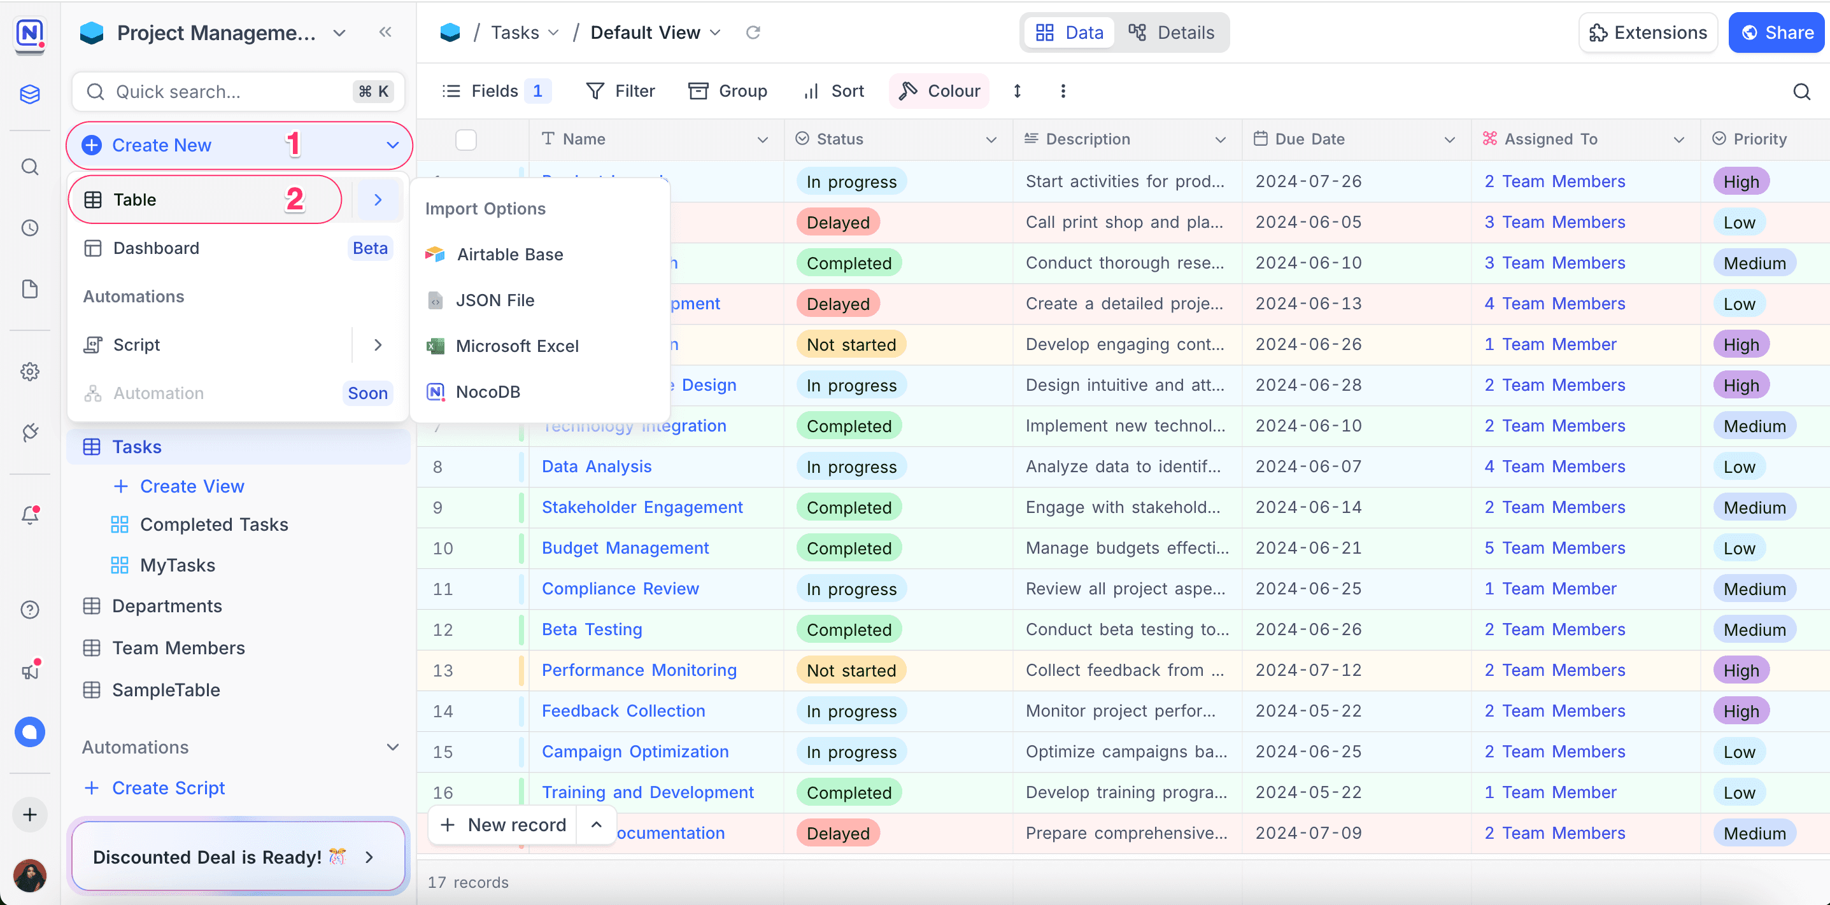Expand the New record options caret
Viewport: 1830px width, 905px height.
pos(596,825)
